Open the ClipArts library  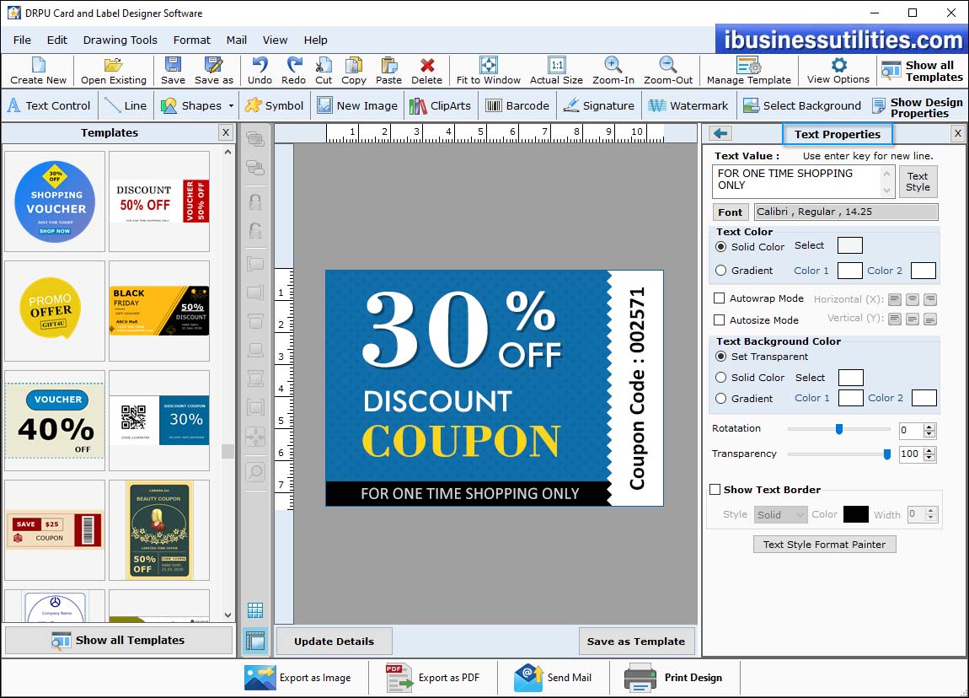coord(418,105)
